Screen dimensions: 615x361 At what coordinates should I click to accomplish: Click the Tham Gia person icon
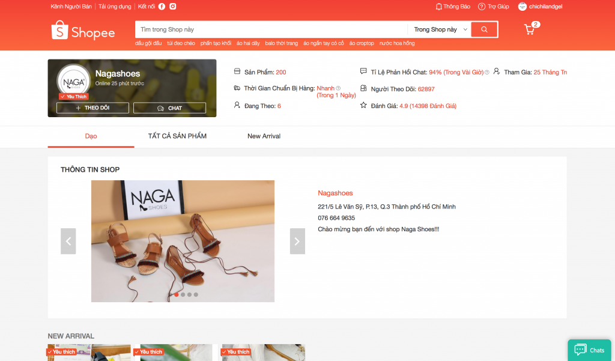point(497,71)
